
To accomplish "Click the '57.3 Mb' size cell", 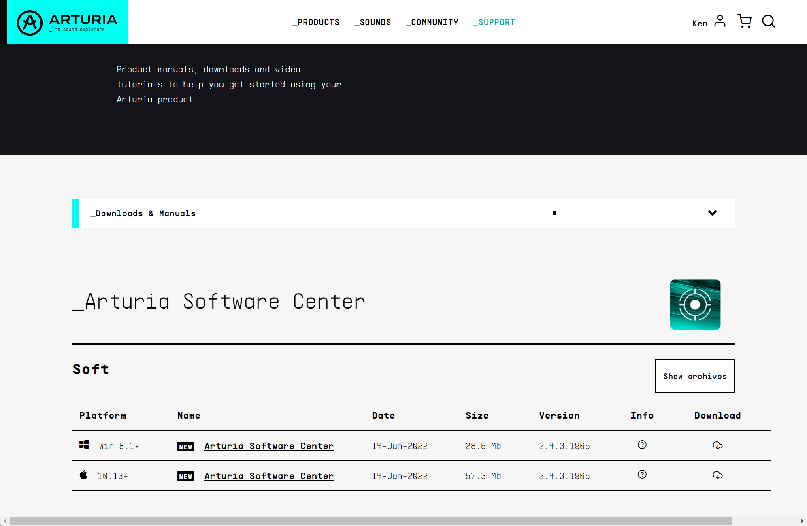I will pos(483,476).
